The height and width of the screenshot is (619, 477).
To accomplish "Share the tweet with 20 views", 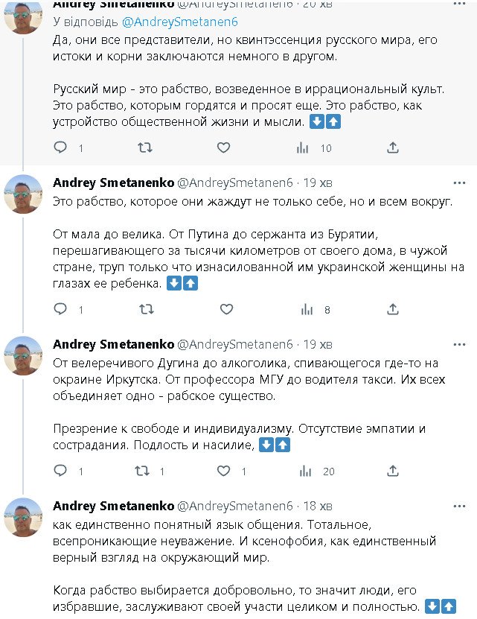I will click(394, 471).
